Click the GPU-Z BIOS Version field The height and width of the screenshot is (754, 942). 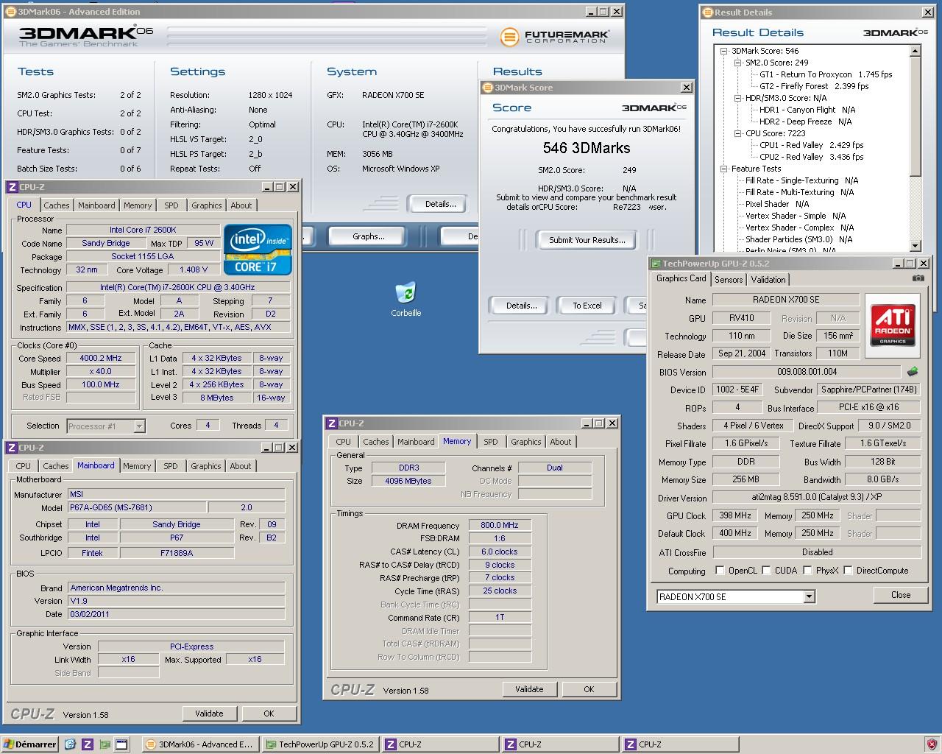coord(808,373)
